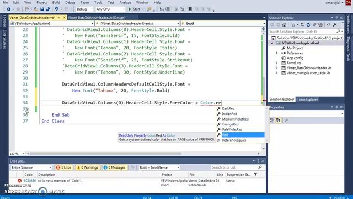The width and height of the screenshot is (353, 199).
Task: Open the Build + IntelliSense dropdown
Action: (x=159, y=167)
